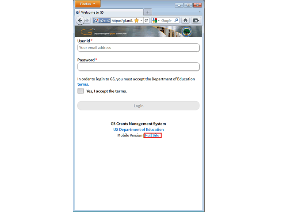The height and width of the screenshot is (212, 283).
Task: Switch to the Full Site link
Action: click(152, 135)
